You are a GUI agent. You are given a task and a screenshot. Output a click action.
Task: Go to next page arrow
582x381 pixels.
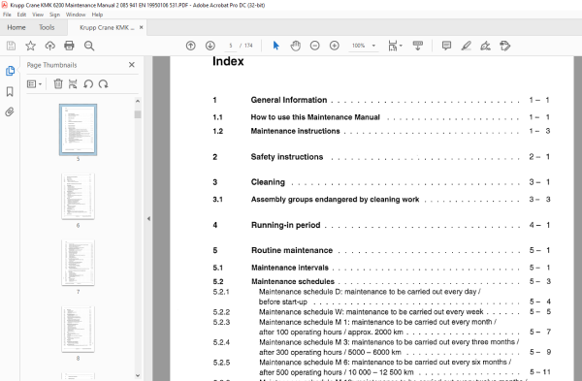pos(210,46)
